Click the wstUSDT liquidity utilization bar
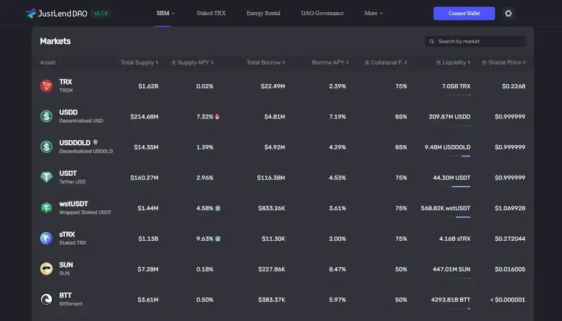The height and width of the screenshot is (321, 562). (457, 217)
